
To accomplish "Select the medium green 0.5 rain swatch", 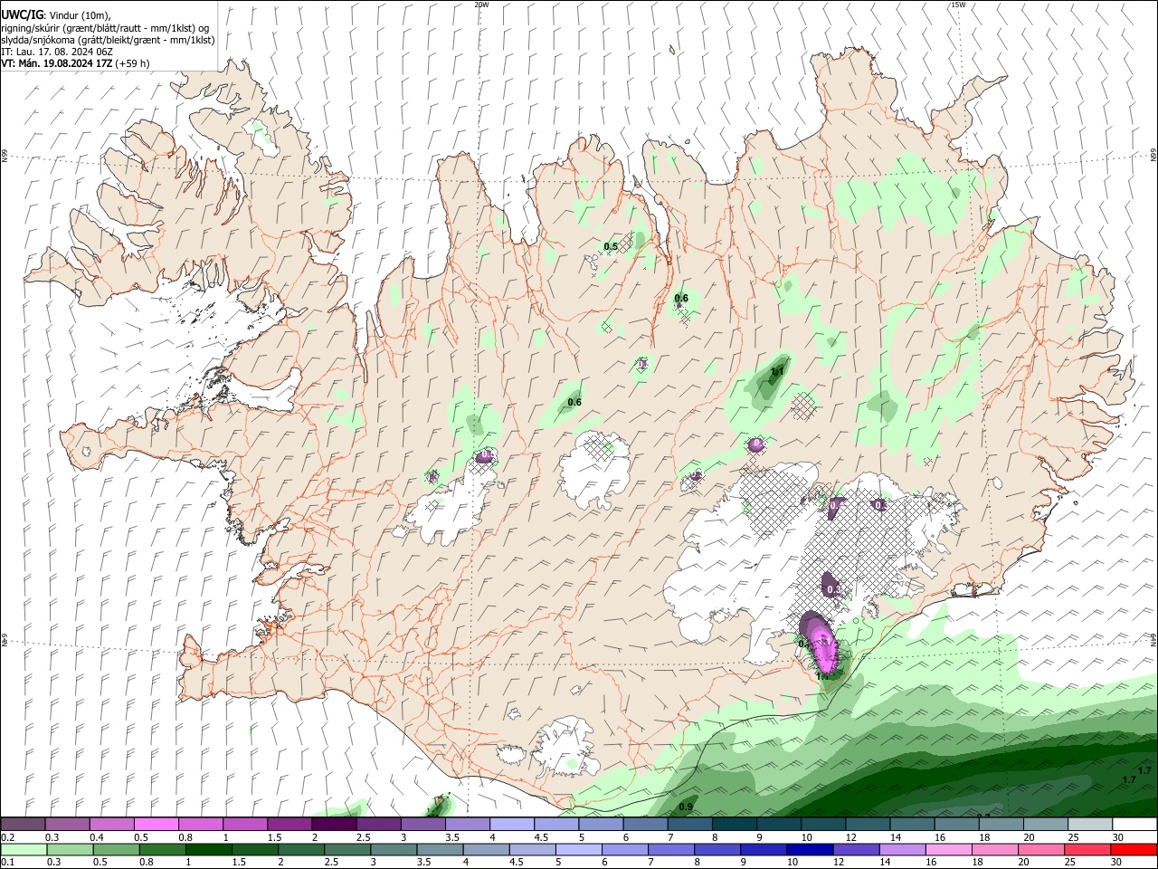I will (117, 850).
